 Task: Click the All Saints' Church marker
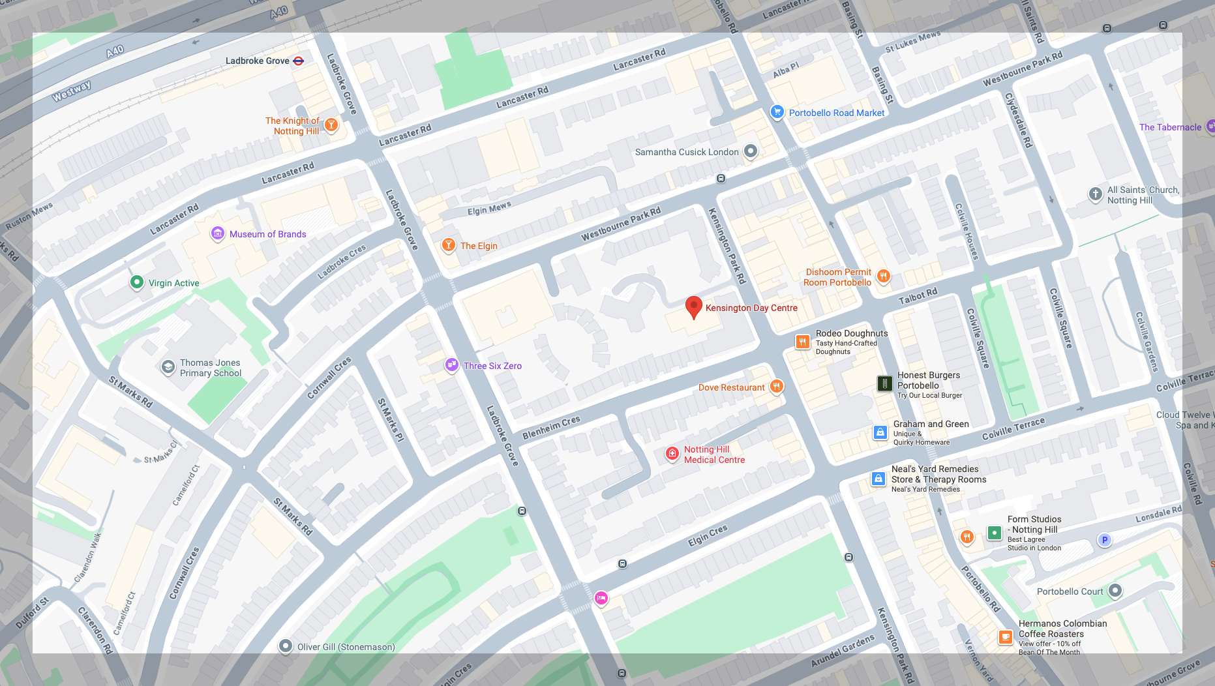coord(1096,194)
